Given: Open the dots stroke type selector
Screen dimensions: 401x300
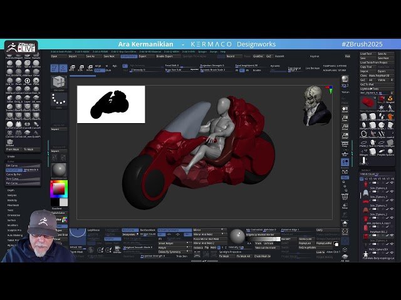Looking at the screenshot, I should pos(59,99).
